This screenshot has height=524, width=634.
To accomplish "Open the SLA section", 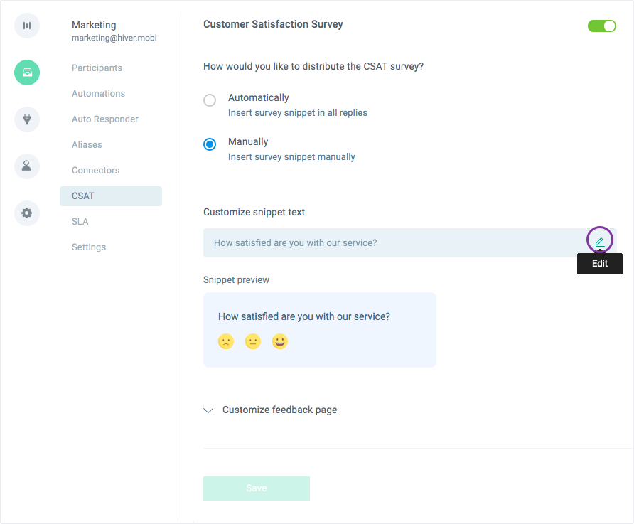I will pyautogui.click(x=80, y=222).
